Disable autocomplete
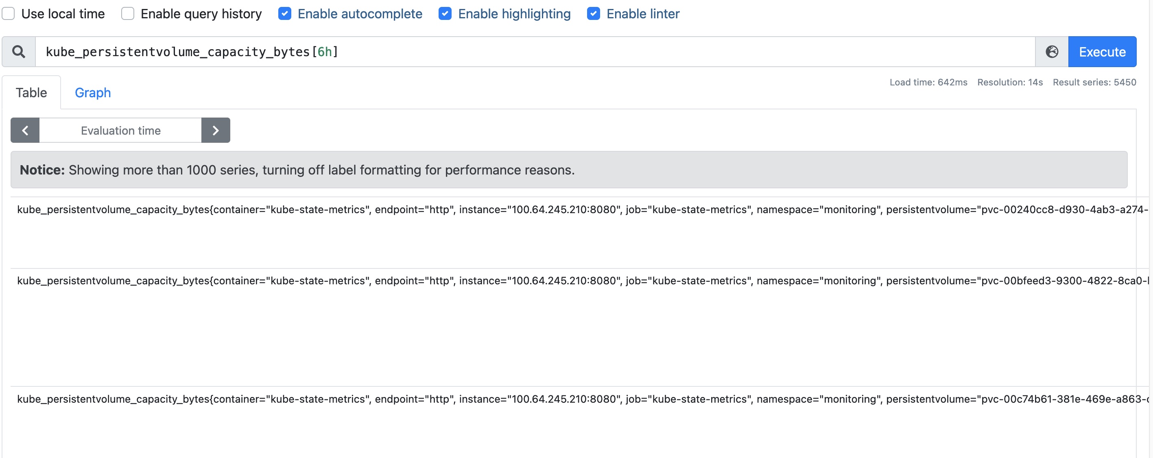 coord(285,14)
